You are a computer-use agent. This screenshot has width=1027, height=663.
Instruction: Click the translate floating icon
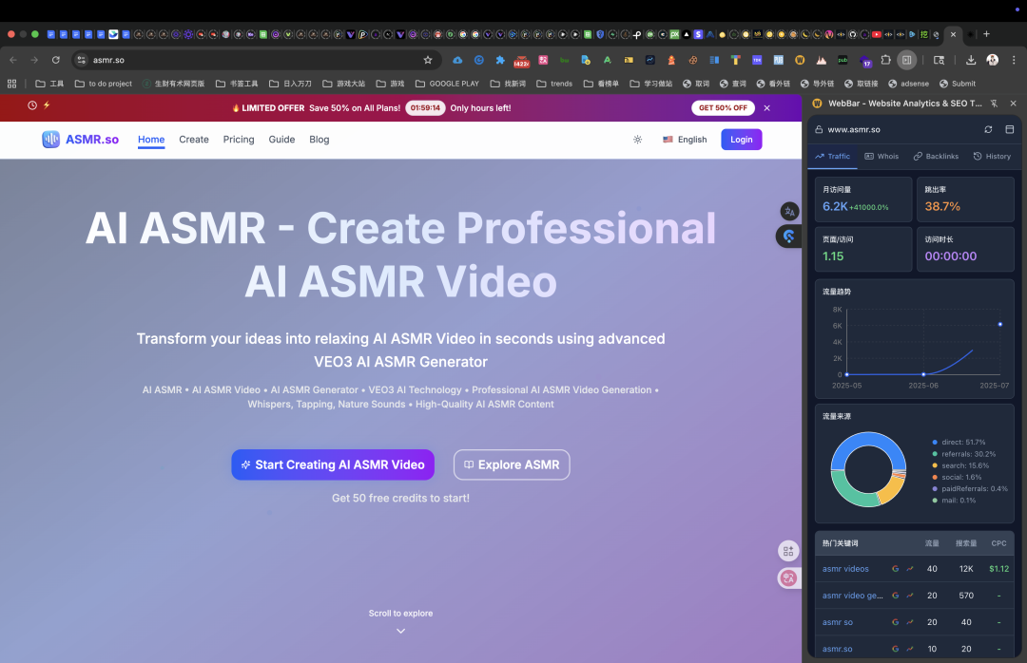click(789, 212)
